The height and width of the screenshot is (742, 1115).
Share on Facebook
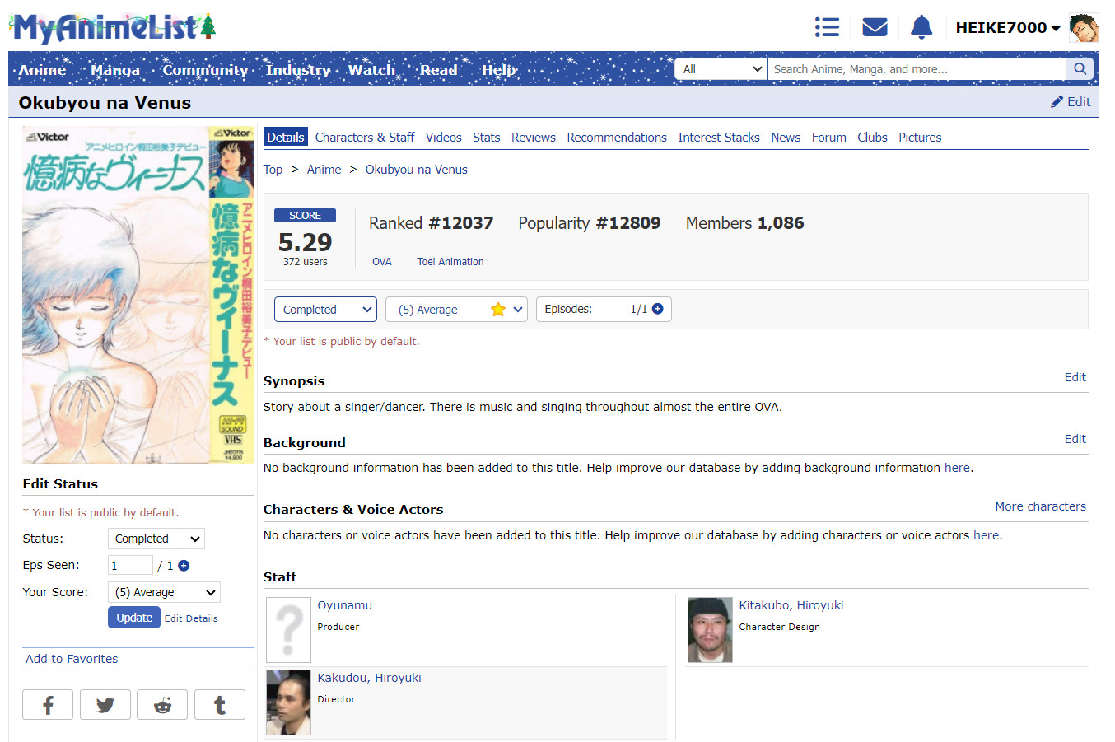(x=48, y=705)
